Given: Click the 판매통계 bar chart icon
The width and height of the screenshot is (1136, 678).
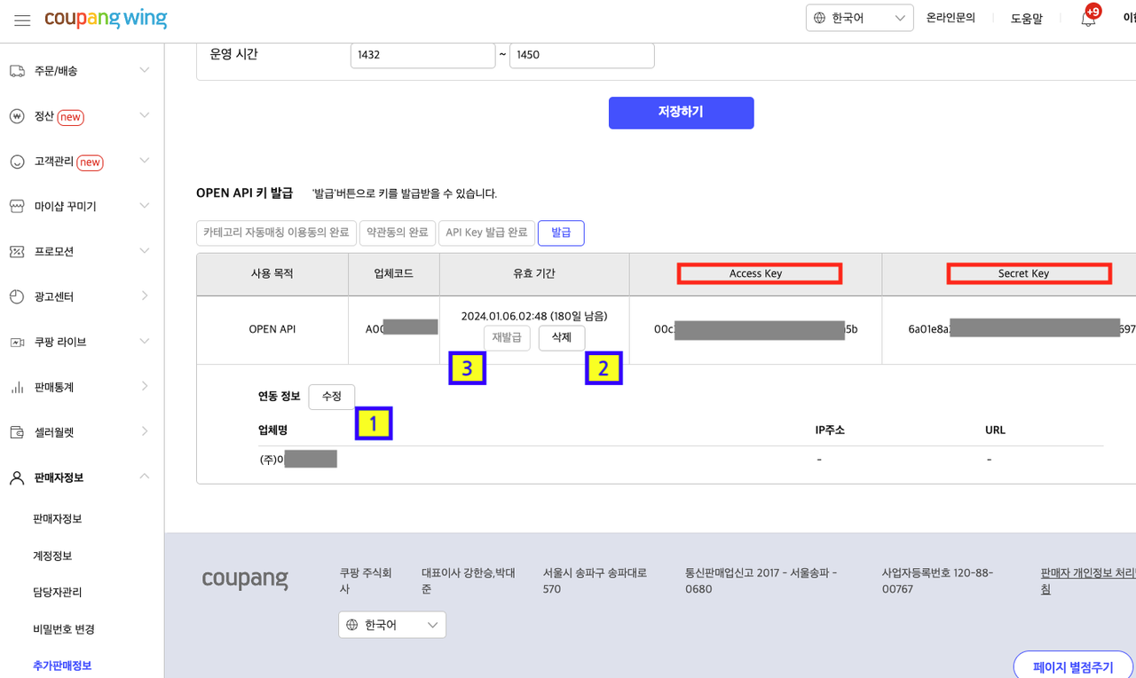Looking at the screenshot, I should pos(17,387).
